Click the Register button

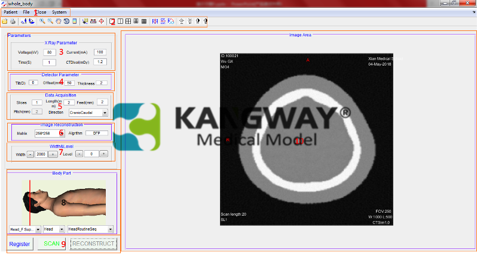tap(20, 244)
